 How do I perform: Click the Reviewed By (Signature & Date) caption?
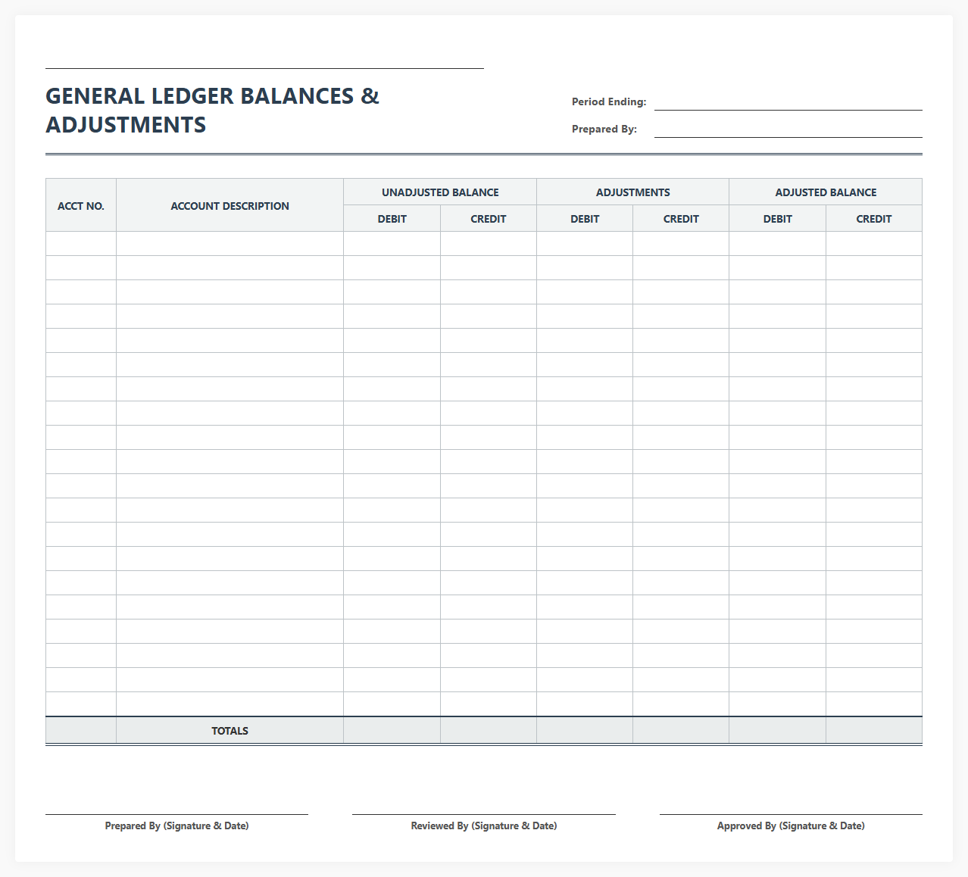(x=484, y=826)
